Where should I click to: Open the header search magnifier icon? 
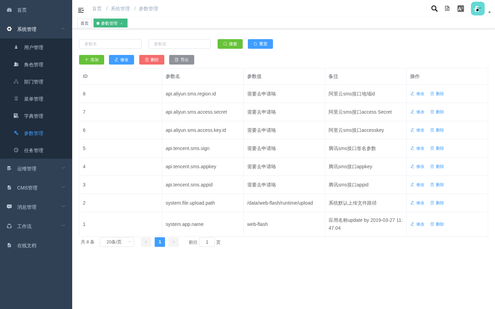(x=434, y=9)
